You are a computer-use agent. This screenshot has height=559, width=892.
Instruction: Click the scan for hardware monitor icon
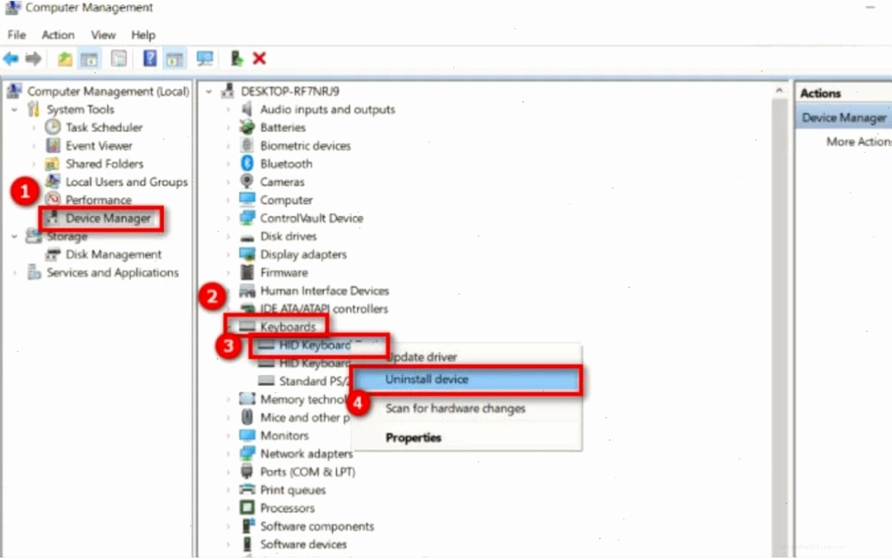coord(205,59)
